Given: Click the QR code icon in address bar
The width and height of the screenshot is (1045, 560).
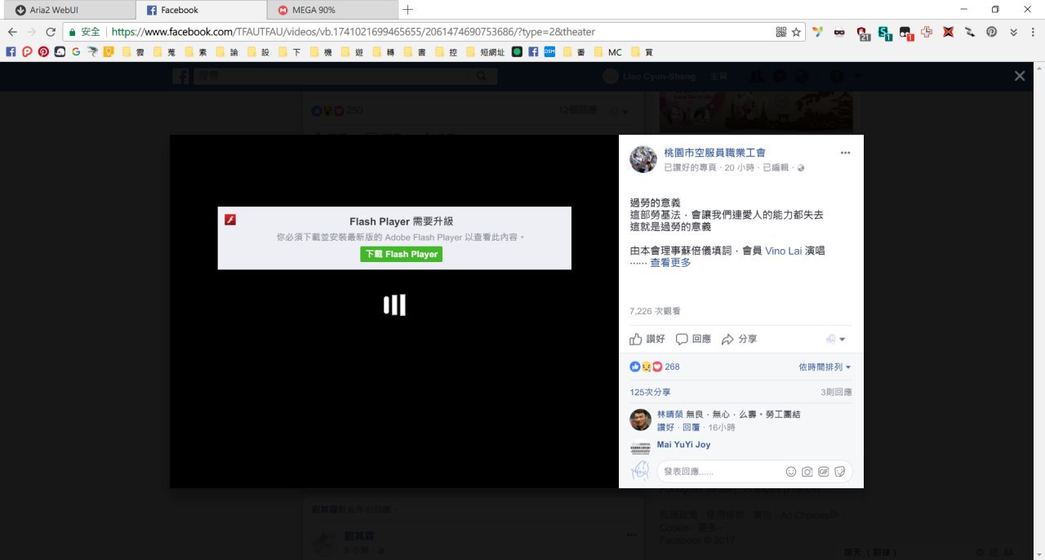Looking at the screenshot, I should 780,32.
